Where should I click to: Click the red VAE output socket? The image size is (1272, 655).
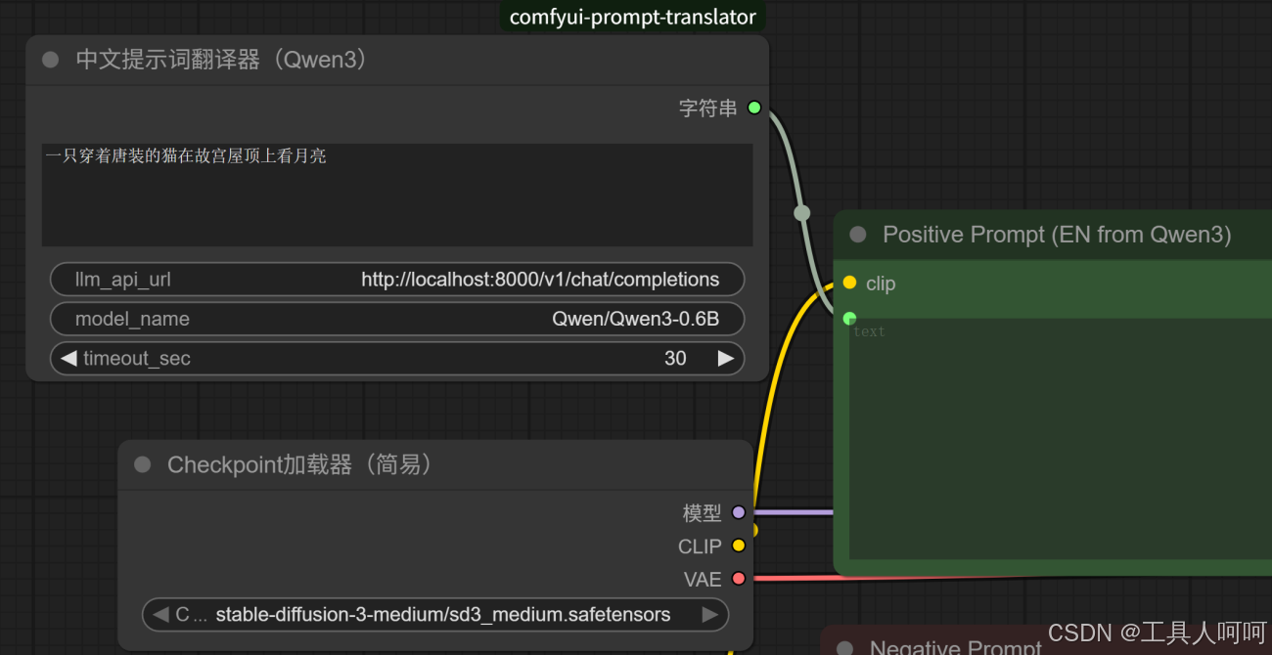[x=739, y=579]
